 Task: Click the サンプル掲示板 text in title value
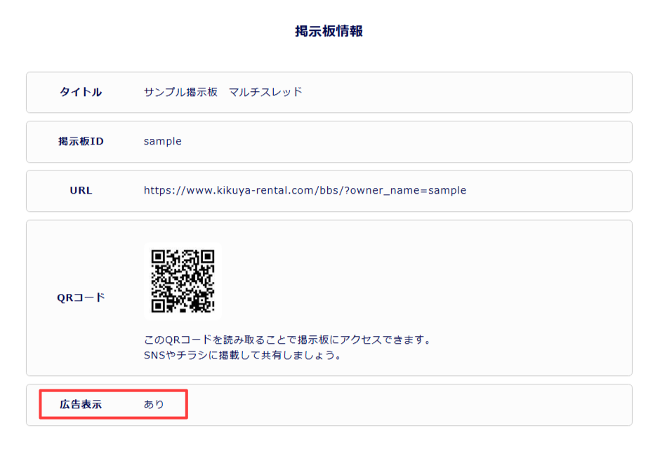pyautogui.click(x=180, y=92)
